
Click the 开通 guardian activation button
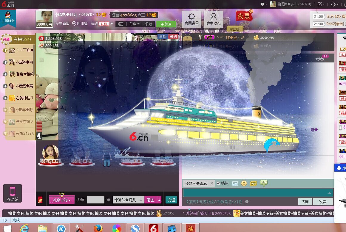click(x=6, y=39)
